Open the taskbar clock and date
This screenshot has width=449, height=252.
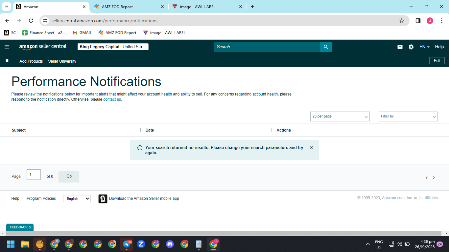(x=425, y=244)
